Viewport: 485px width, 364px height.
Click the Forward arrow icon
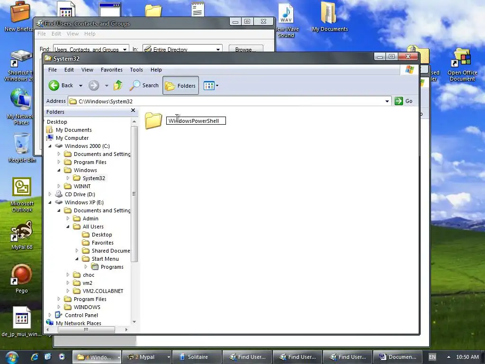coord(94,85)
